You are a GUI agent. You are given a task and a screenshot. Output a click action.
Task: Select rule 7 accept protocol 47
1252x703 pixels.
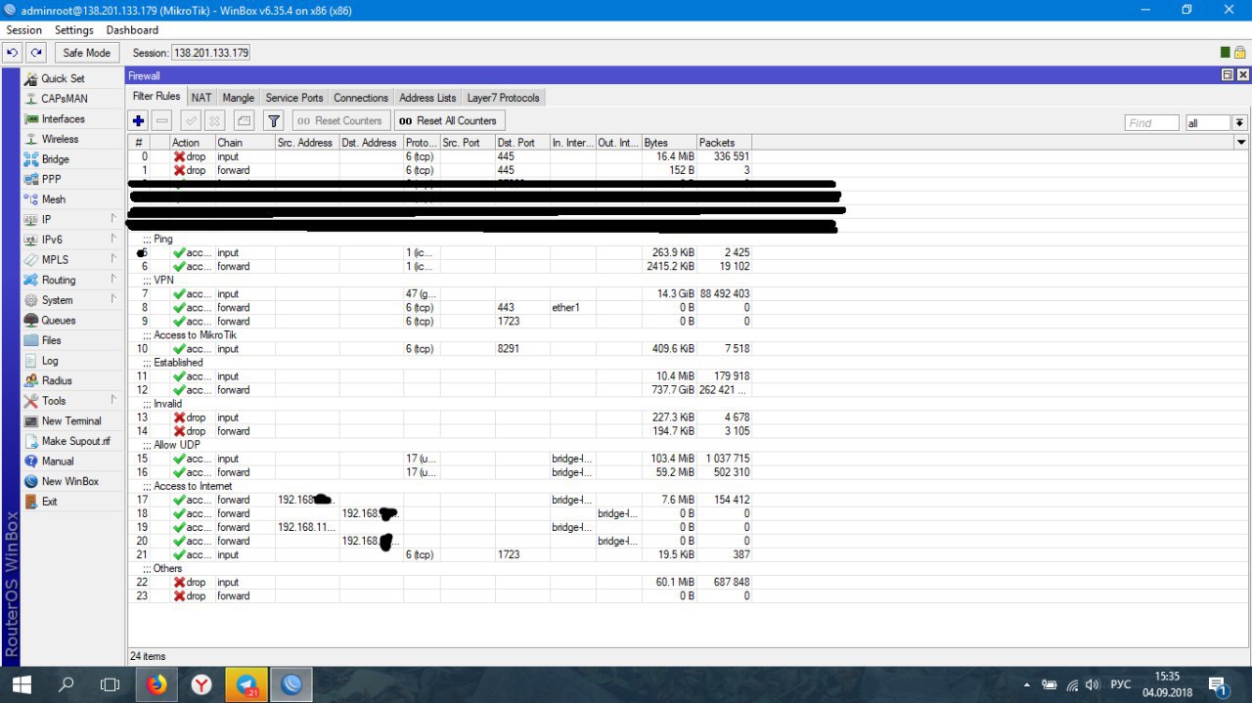pos(440,293)
